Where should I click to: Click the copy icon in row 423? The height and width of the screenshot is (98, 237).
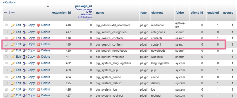coord(25,70)
